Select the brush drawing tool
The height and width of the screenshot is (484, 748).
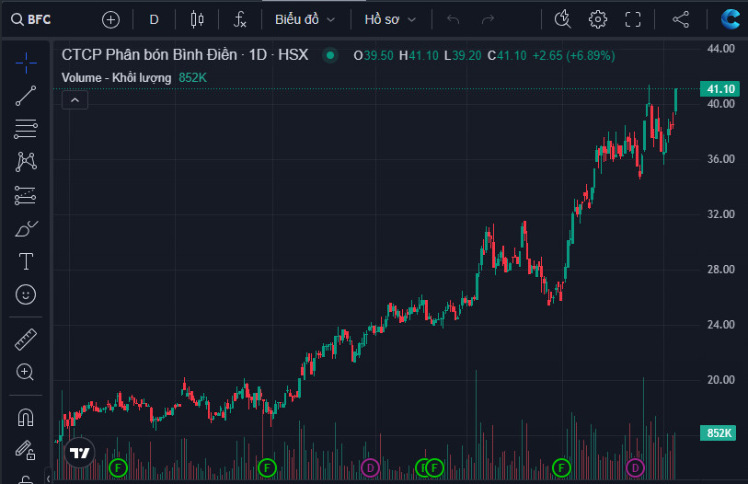tap(26, 228)
